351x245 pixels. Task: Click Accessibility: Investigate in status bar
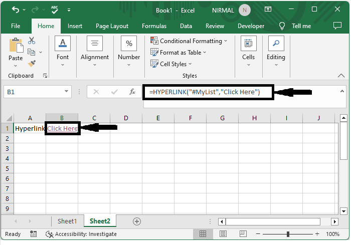81,234
